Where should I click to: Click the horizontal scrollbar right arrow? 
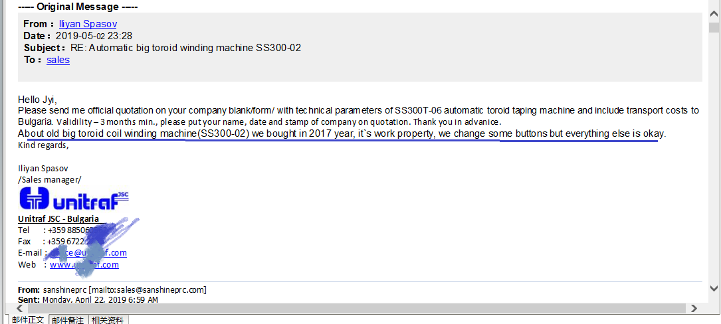694,308
